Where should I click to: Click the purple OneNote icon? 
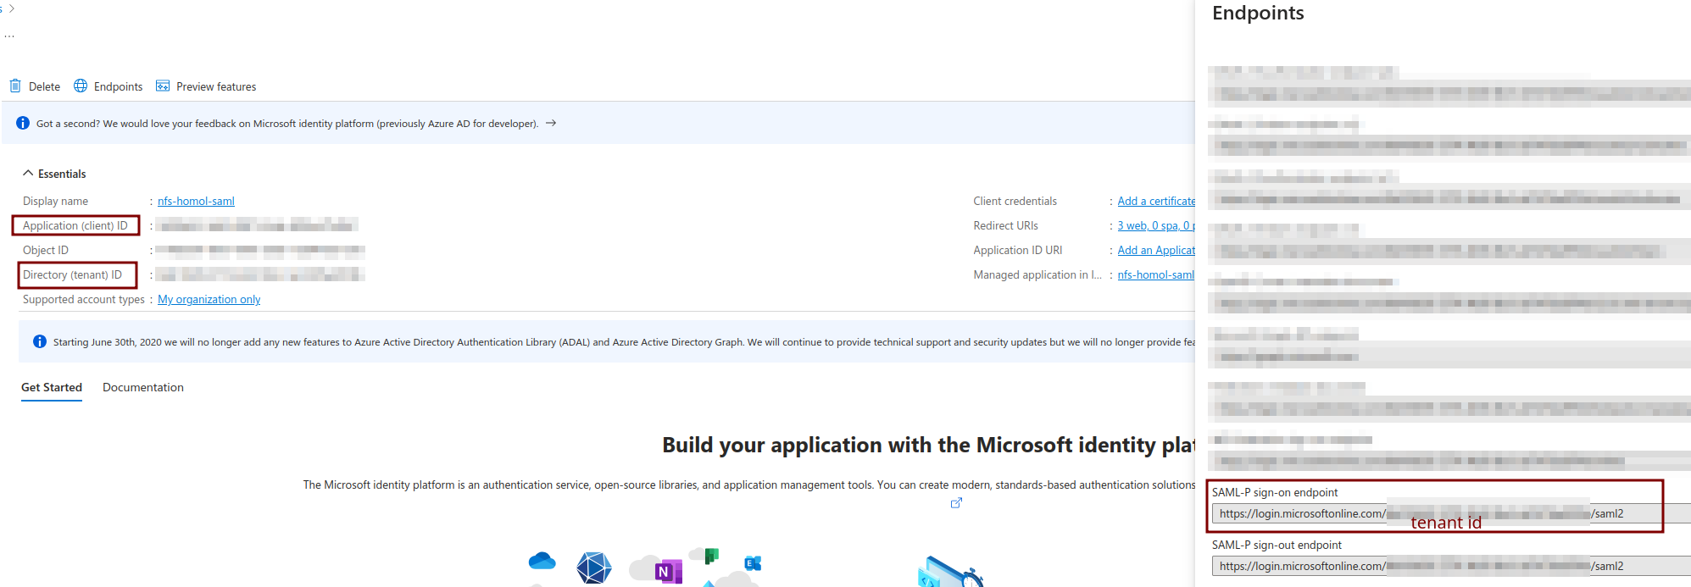[667, 572]
